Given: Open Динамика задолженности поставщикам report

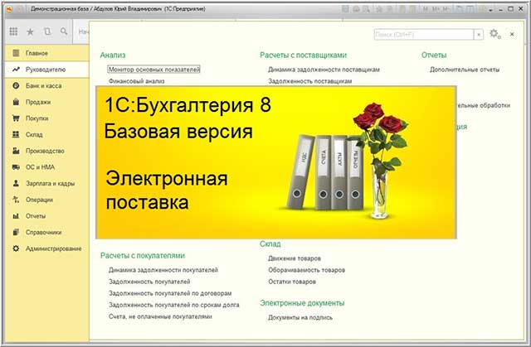Looking at the screenshot, I should point(324,70).
